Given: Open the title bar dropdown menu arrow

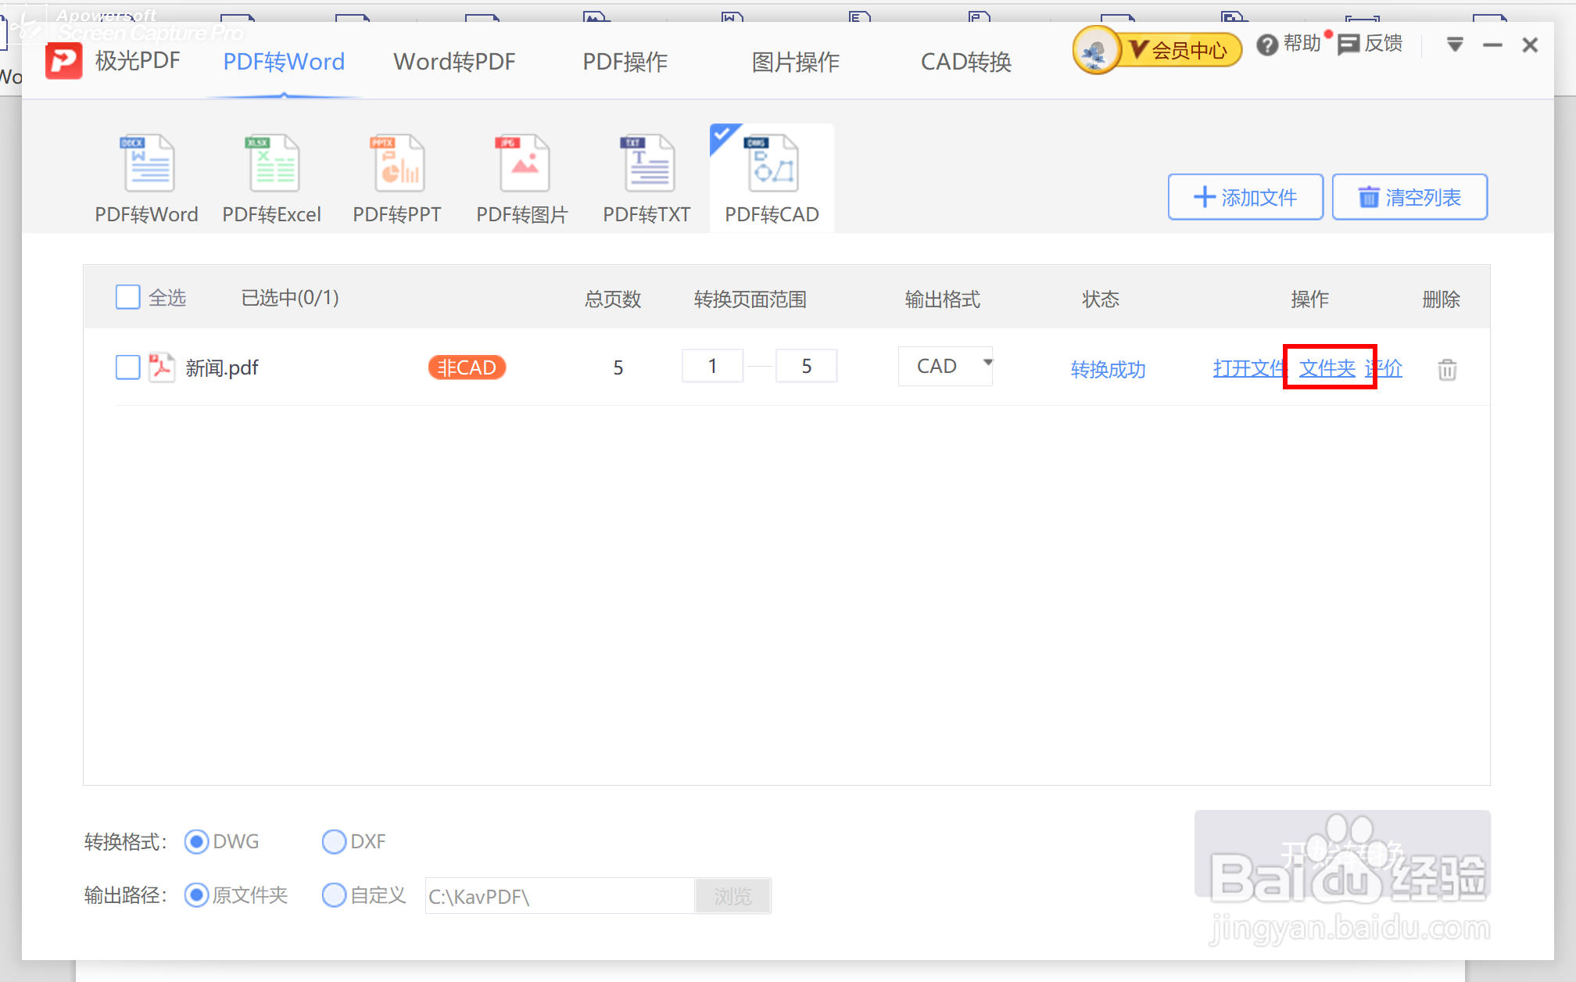Looking at the screenshot, I should tap(1454, 45).
